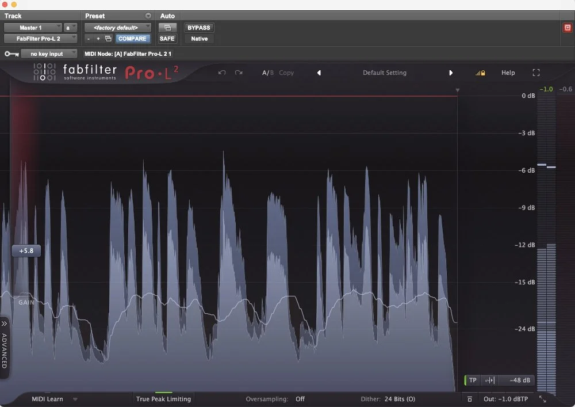Open the FabFilter Pro-L 2 plug-in selector
575x407 pixels.
[40, 39]
